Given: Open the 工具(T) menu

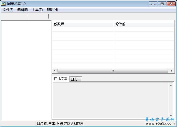Looking at the screenshot, I should click(37, 10).
